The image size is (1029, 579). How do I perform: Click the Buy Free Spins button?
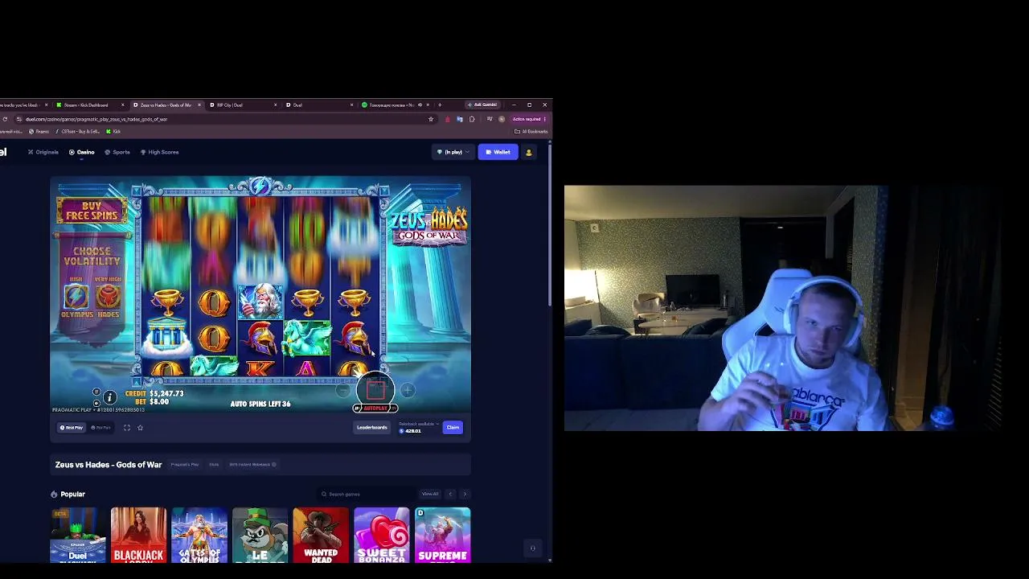point(92,211)
